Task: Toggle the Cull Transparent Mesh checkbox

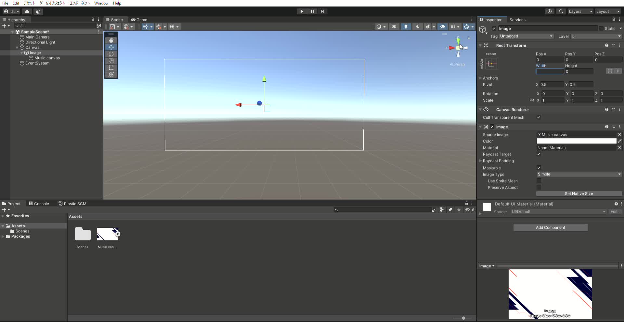Action: click(x=539, y=118)
